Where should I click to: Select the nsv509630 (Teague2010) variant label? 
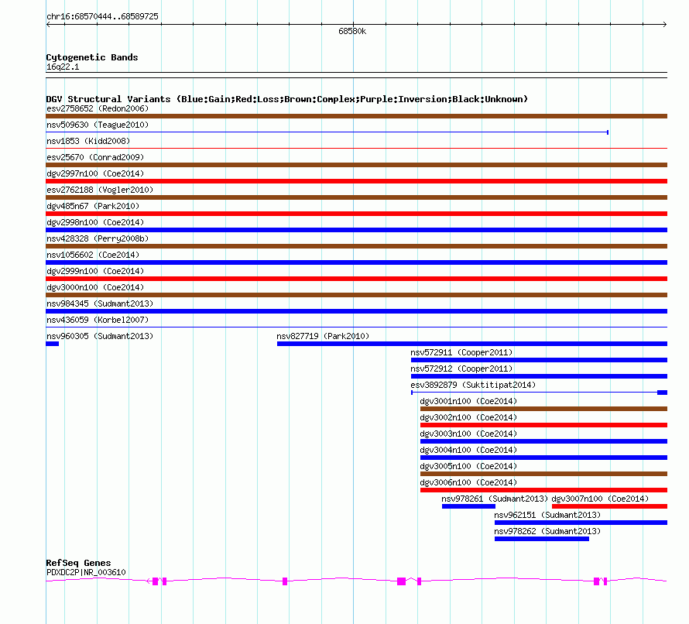point(98,125)
